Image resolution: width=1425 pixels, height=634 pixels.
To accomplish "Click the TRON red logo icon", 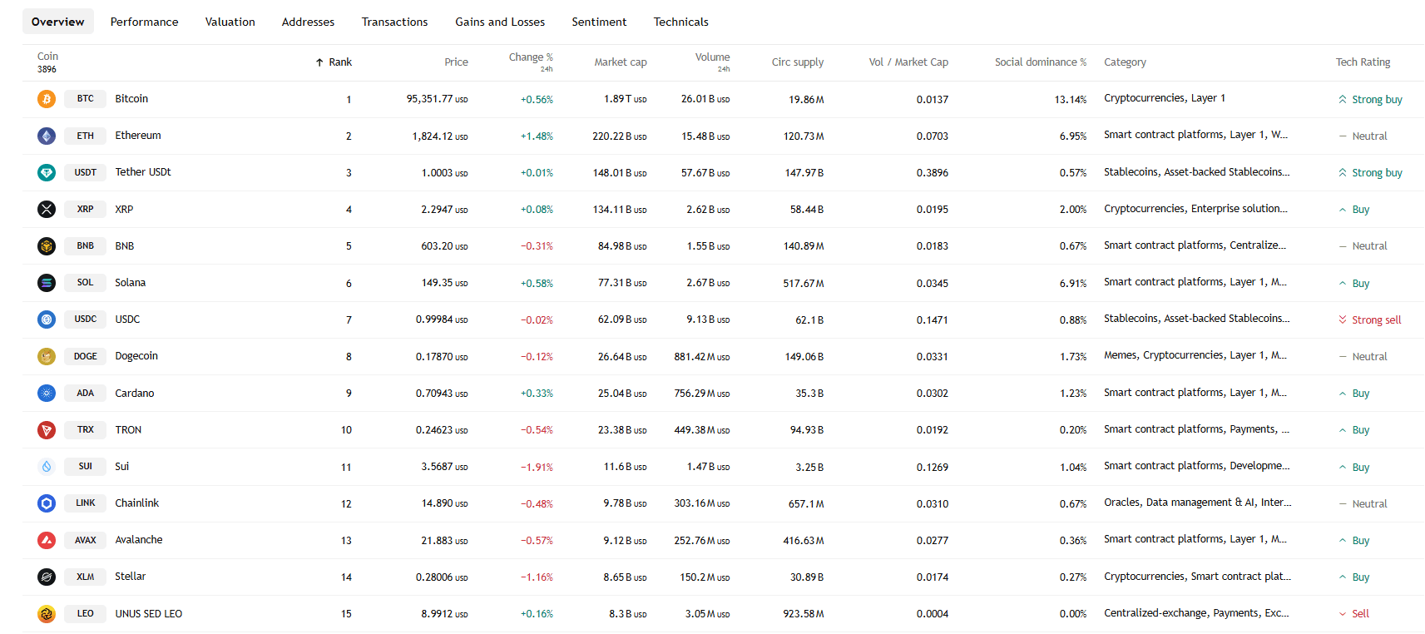I will [47, 430].
